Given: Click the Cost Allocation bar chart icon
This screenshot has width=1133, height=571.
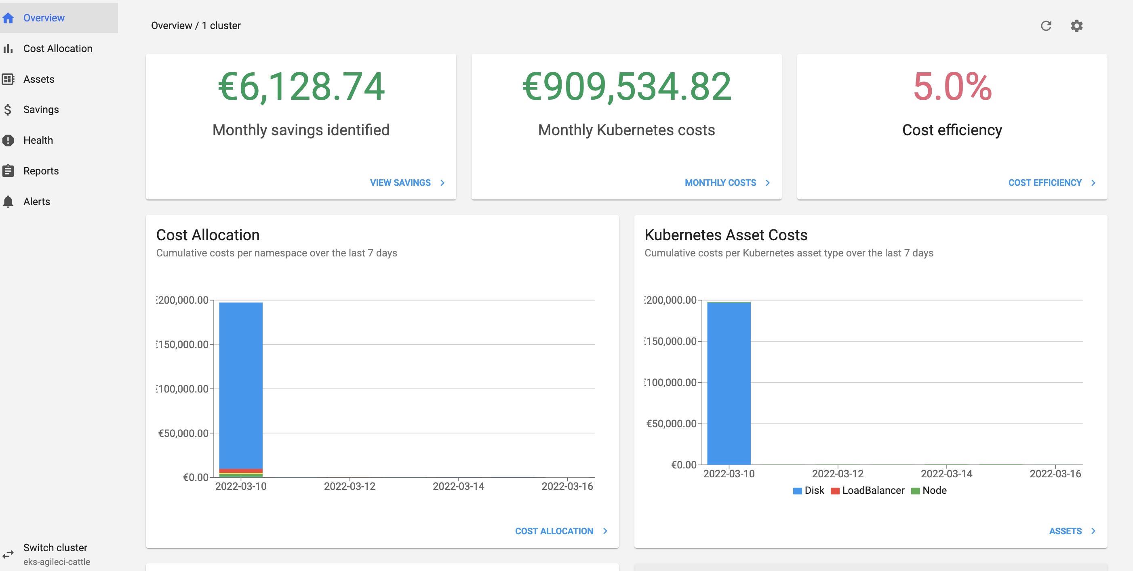Looking at the screenshot, I should pos(8,49).
